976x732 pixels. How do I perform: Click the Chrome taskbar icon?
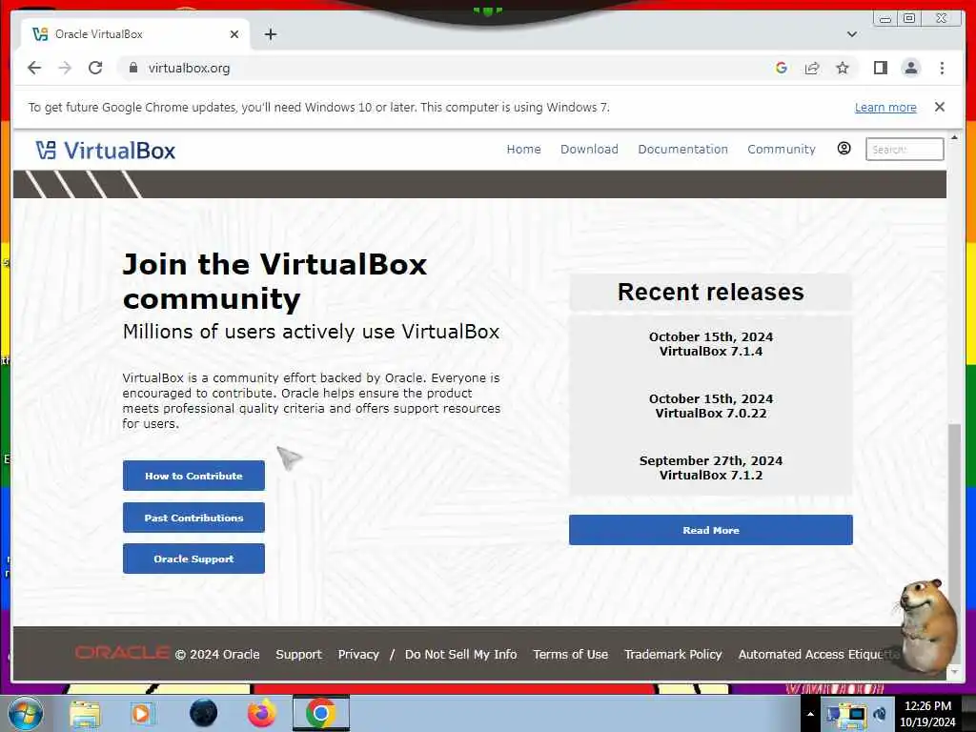(320, 713)
